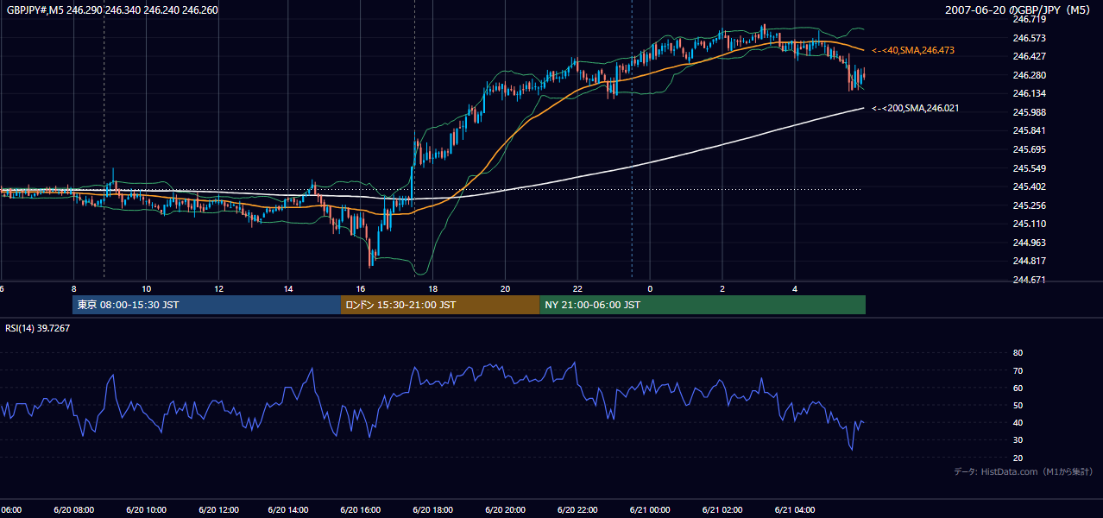
Task: Click price axis value 244.963
Action: click(1030, 243)
